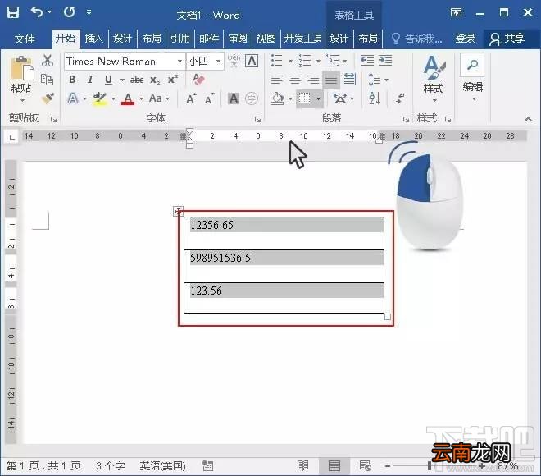Undo the last action
The width and height of the screenshot is (541, 476).
(x=37, y=11)
